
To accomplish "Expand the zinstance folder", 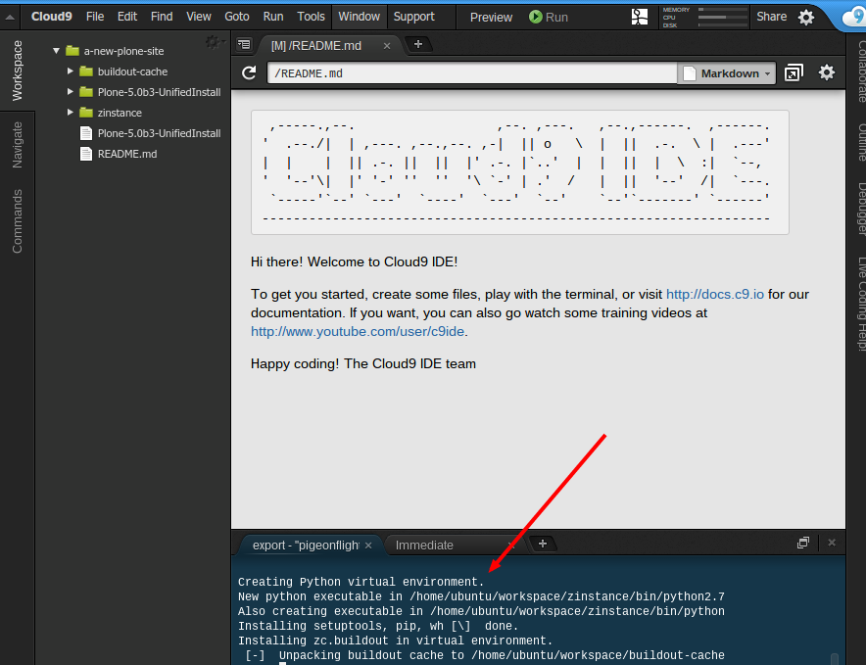I will 71,112.
